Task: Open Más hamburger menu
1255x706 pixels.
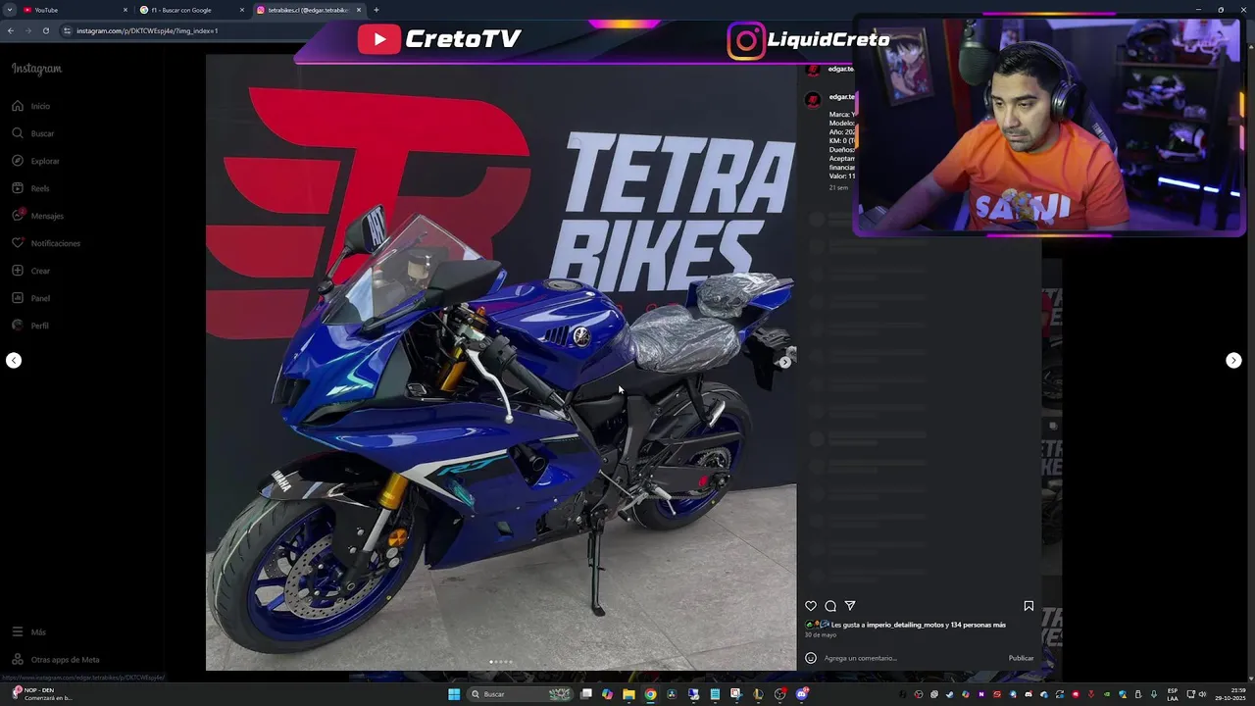Action: [x=28, y=632]
